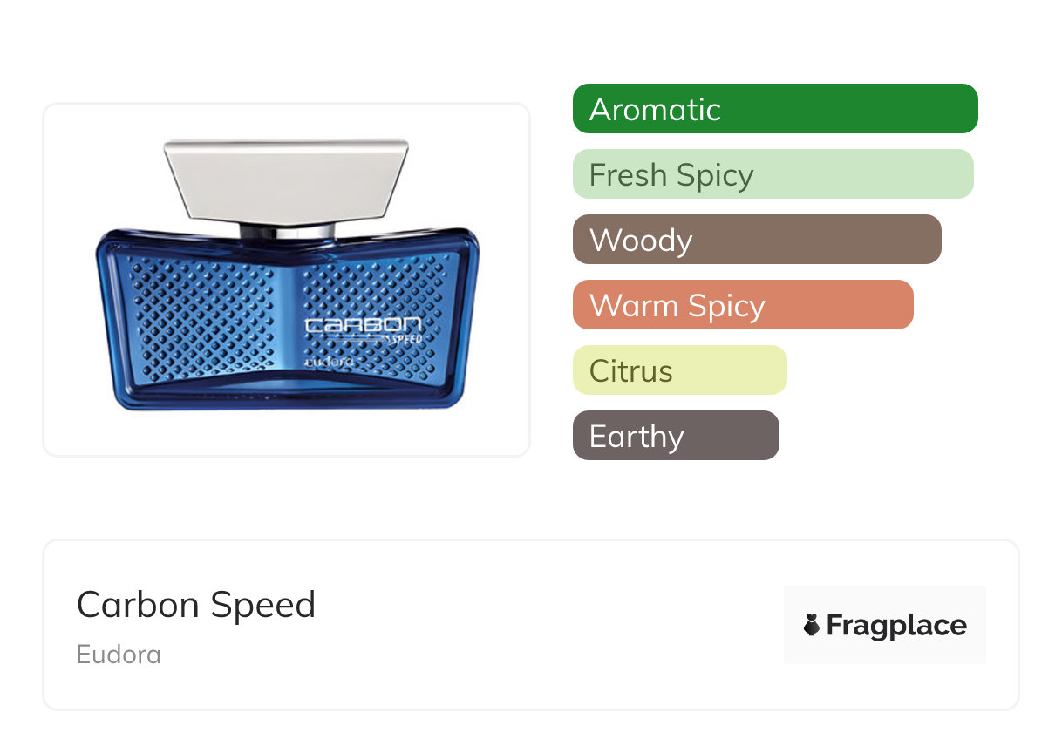Choose the Woody accord bar
Viewport: 1062px width, 753px height.
click(x=756, y=240)
